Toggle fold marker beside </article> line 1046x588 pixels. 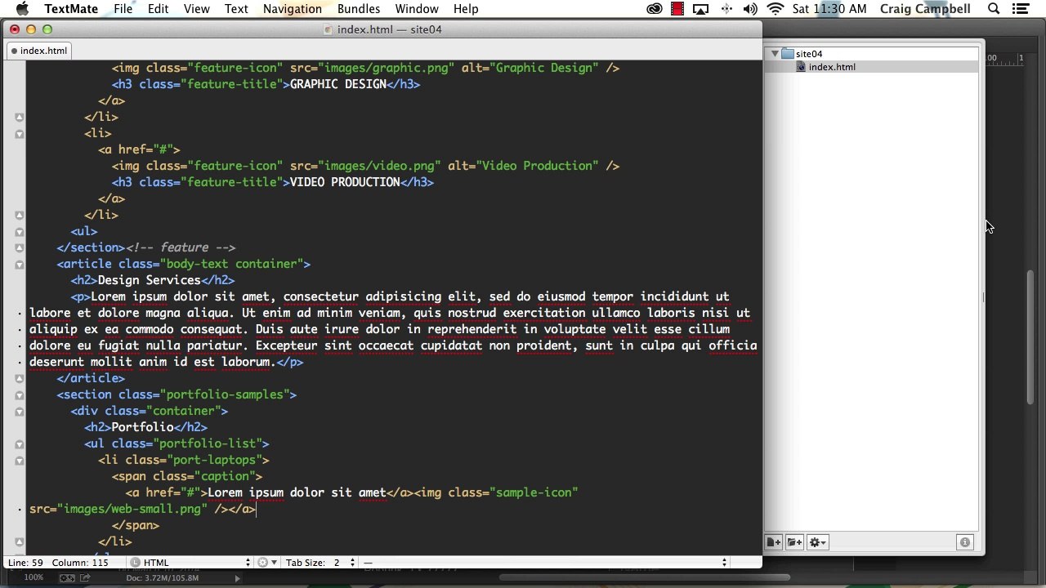(19, 378)
